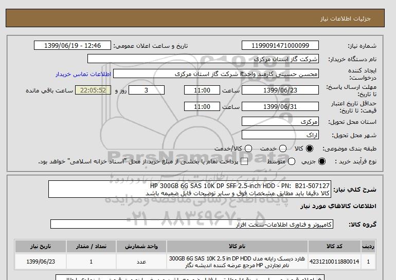Click the اطلاعات کالاهای مورد نیاز section heading
396x280 pixels.
338,206
